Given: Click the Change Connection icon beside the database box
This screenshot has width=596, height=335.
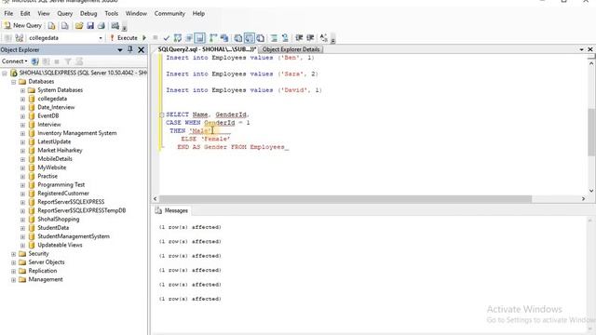Looking at the screenshot, I should coord(20,38).
